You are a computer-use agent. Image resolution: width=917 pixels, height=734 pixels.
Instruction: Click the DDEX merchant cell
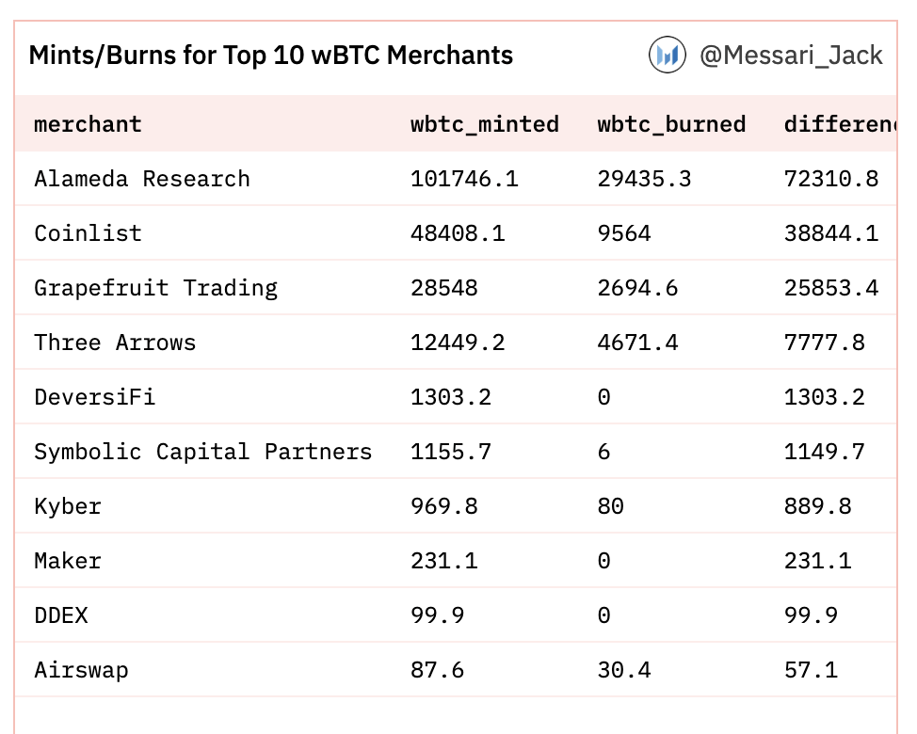pos(61,615)
